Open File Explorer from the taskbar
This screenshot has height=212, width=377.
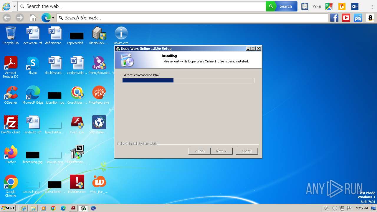click(33, 208)
